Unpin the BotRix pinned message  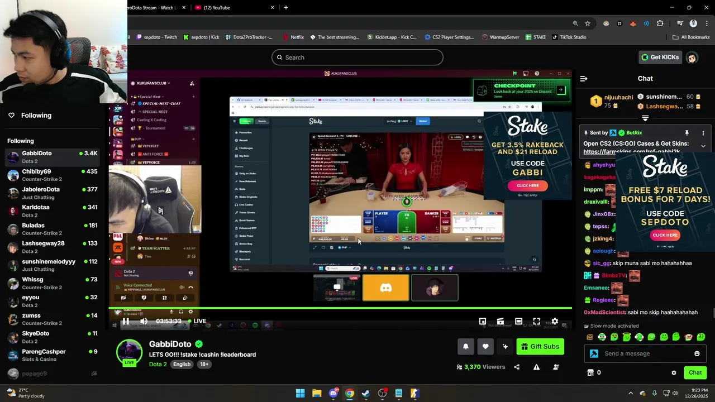pyautogui.click(x=687, y=133)
